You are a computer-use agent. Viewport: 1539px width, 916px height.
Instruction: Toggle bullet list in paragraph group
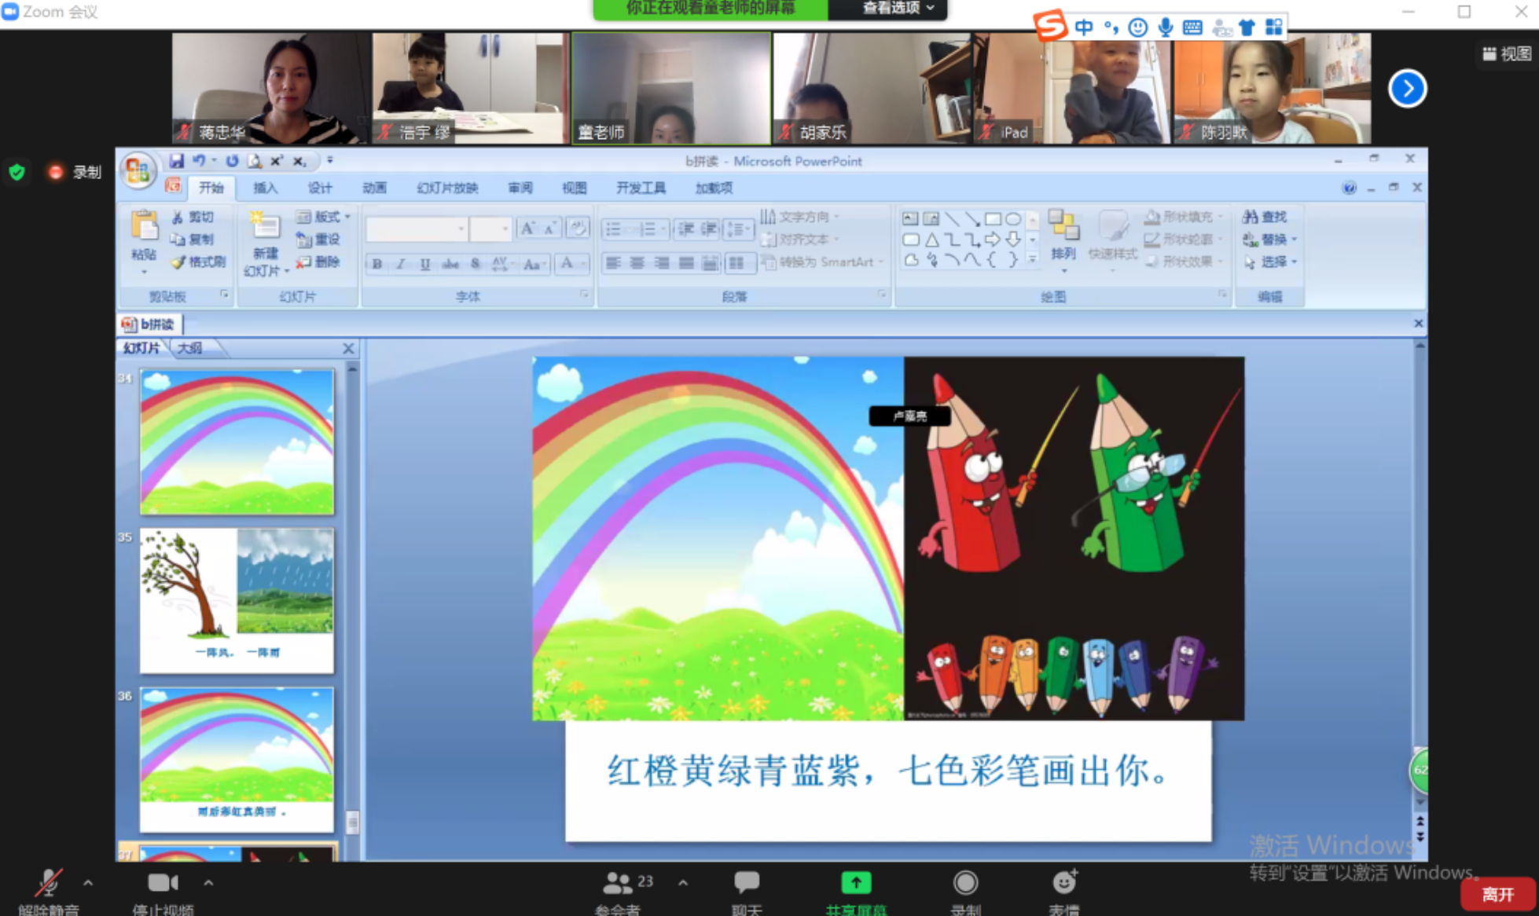(x=613, y=229)
